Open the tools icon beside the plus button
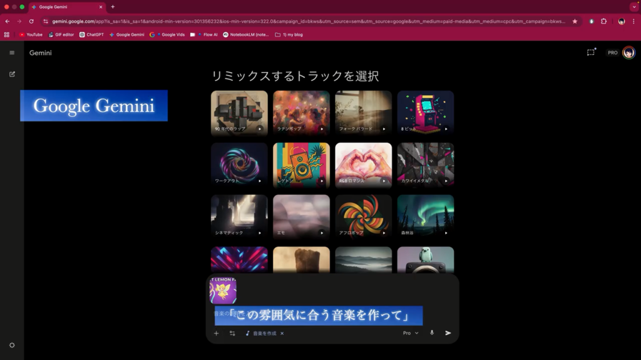This screenshot has height=360, width=641. (232, 333)
